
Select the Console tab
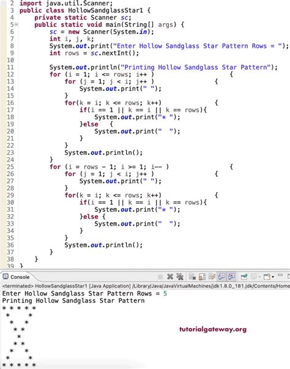17,277
